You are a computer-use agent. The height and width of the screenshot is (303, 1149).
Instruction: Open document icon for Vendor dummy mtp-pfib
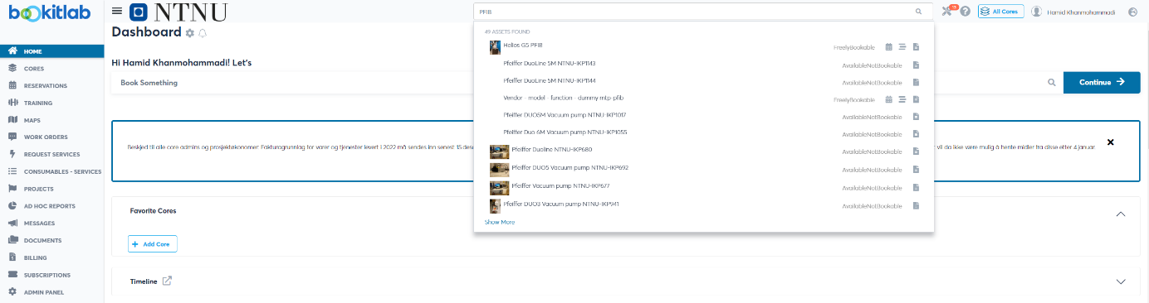tap(916, 99)
